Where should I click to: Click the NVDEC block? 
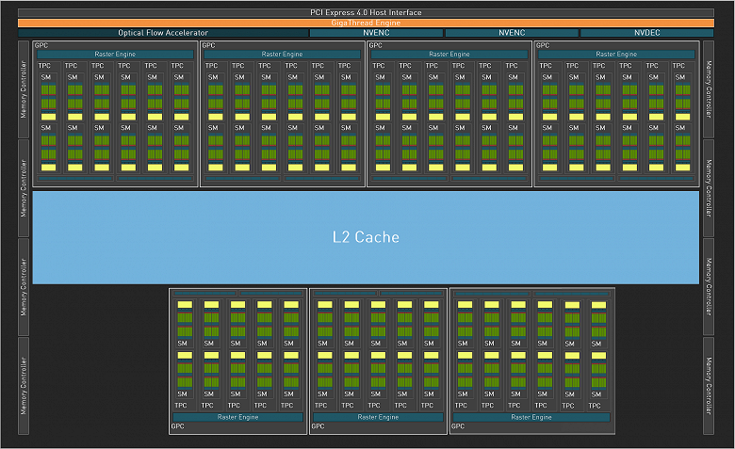pyautogui.click(x=647, y=33)
